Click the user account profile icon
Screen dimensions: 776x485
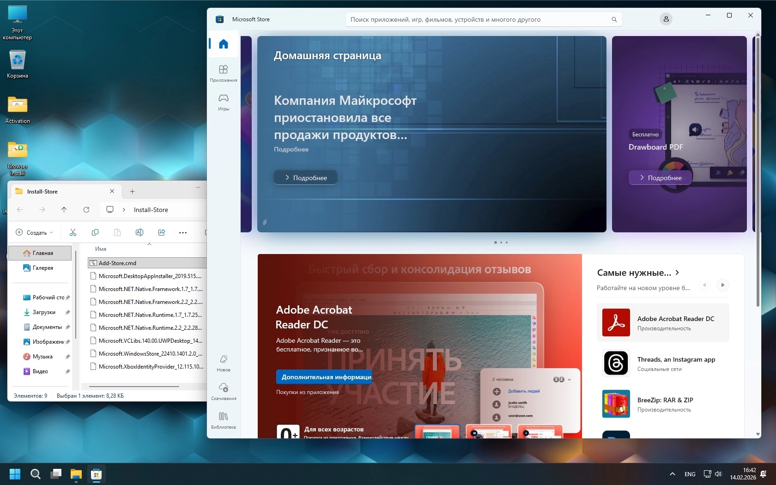click(x=666, y=19)
